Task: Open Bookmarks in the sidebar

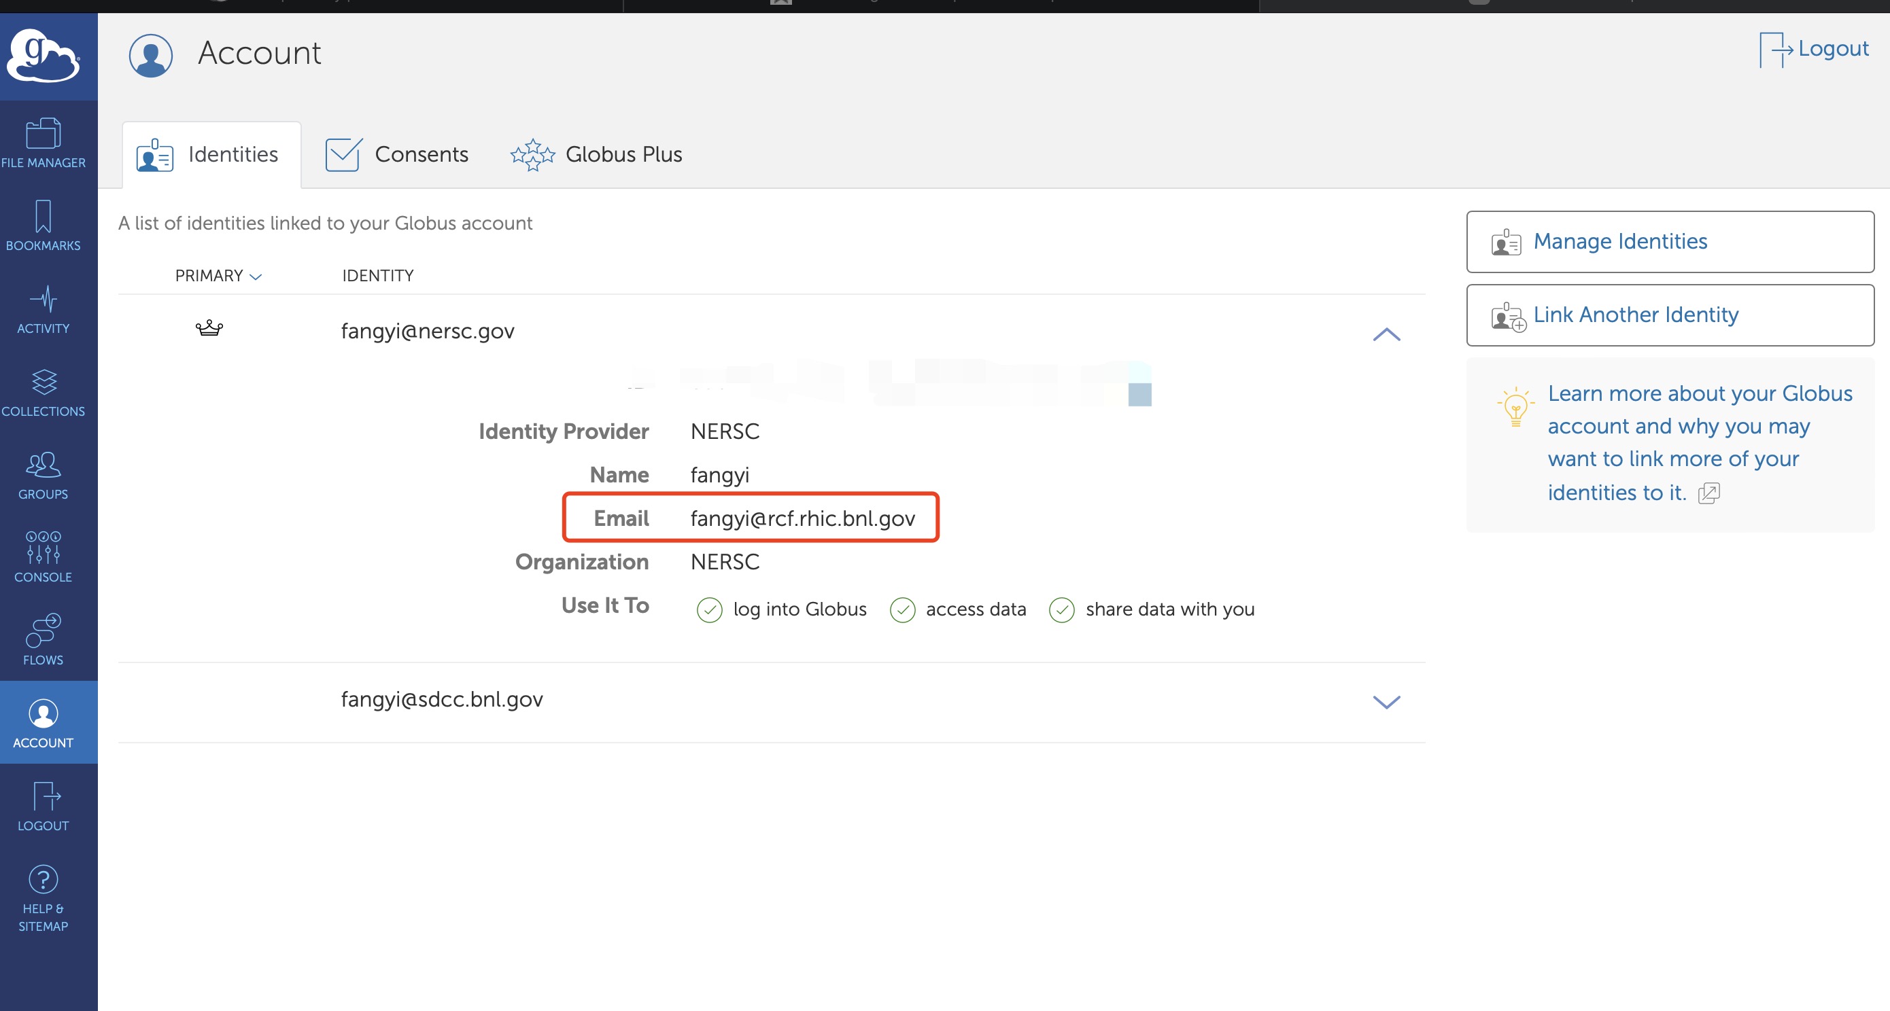Action: click(x=44, y=226)
